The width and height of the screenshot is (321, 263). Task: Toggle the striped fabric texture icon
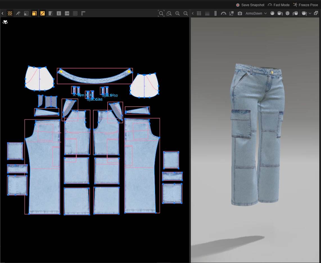[10, 13]
